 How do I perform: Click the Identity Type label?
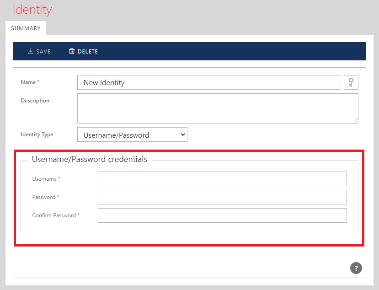37,134
